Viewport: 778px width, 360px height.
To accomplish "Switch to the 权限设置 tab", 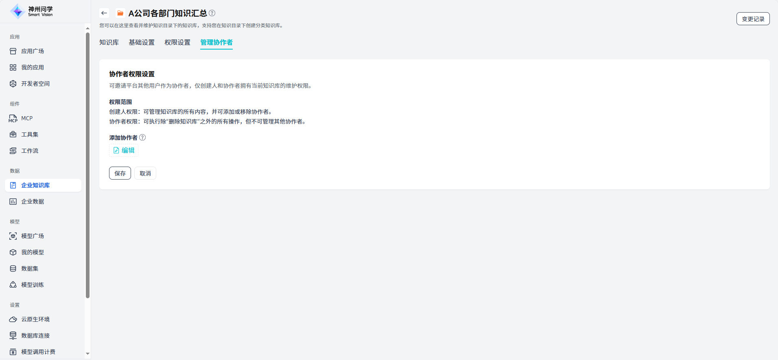I will (177, 42).
